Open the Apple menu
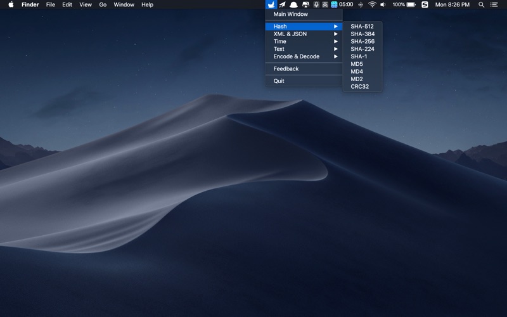This screenshot has width=507, height=317. 10,4
